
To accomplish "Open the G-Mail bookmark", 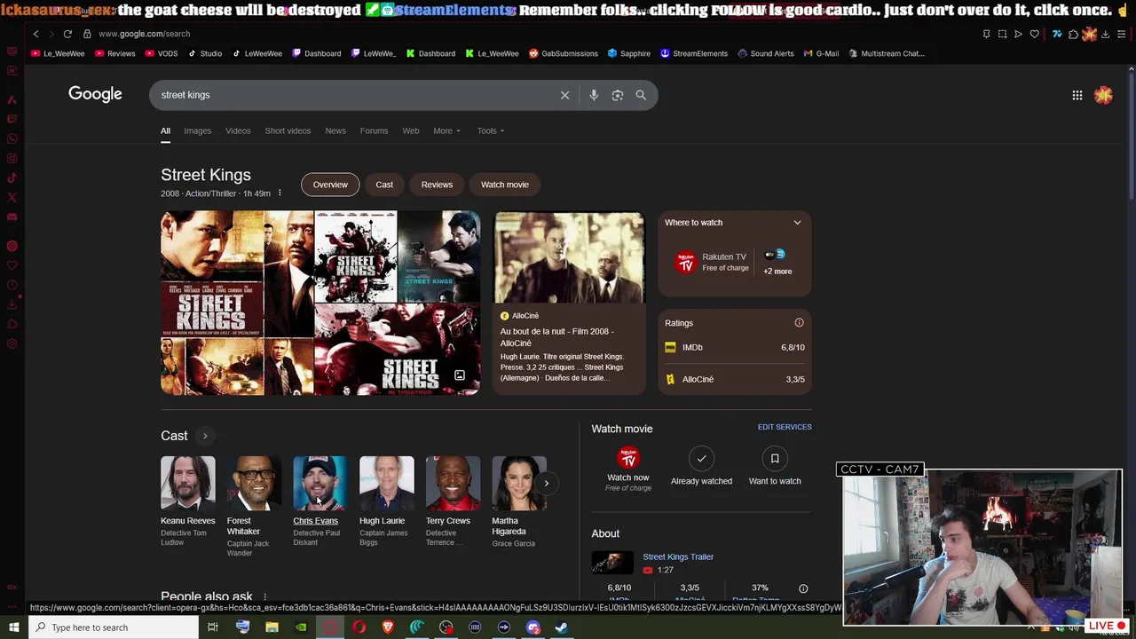I will [x=821, y=53].
